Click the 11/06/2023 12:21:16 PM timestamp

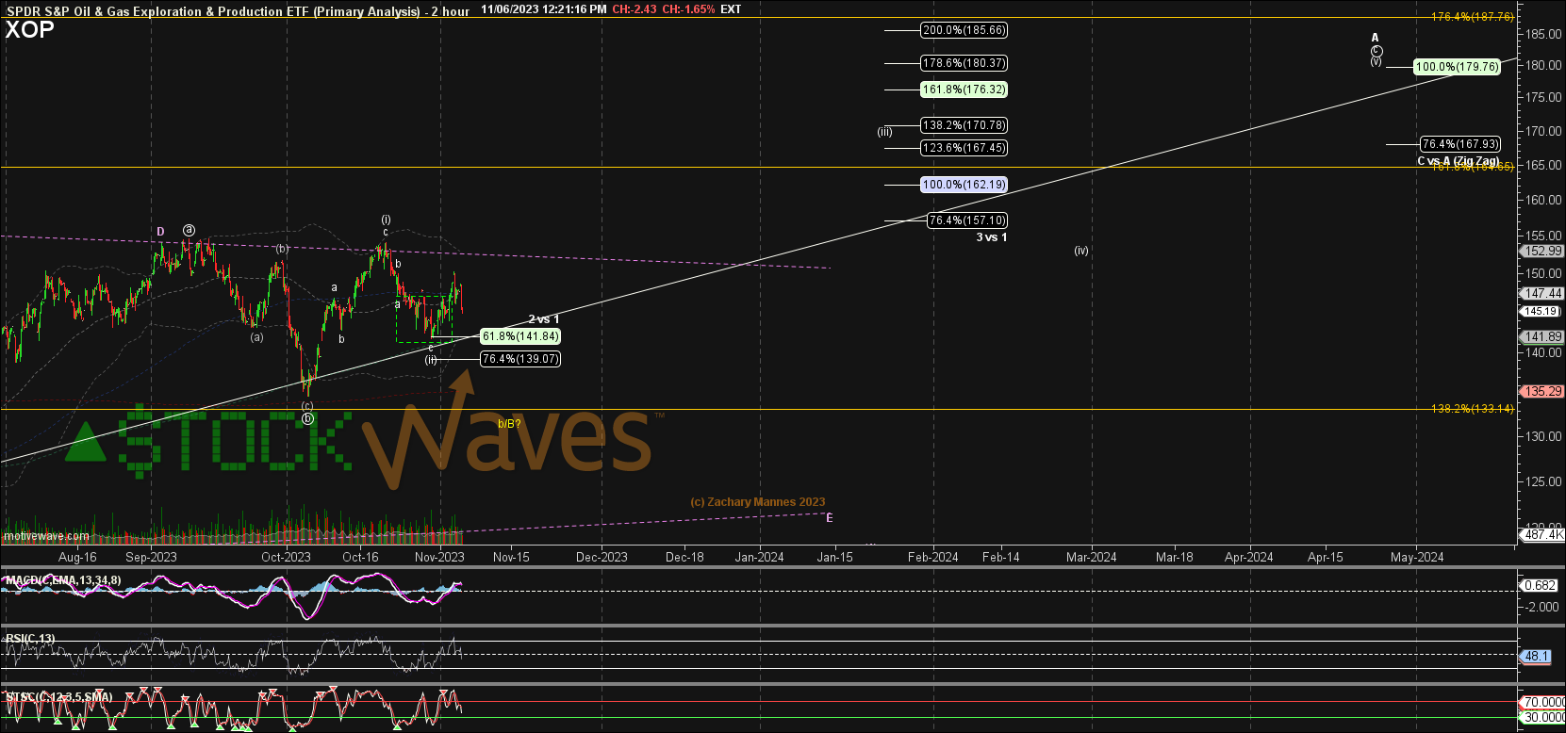(x=544, y=9)
